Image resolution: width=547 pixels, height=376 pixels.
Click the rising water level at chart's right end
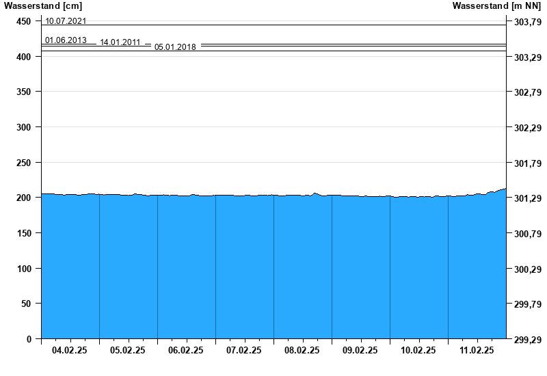point(501,190)
